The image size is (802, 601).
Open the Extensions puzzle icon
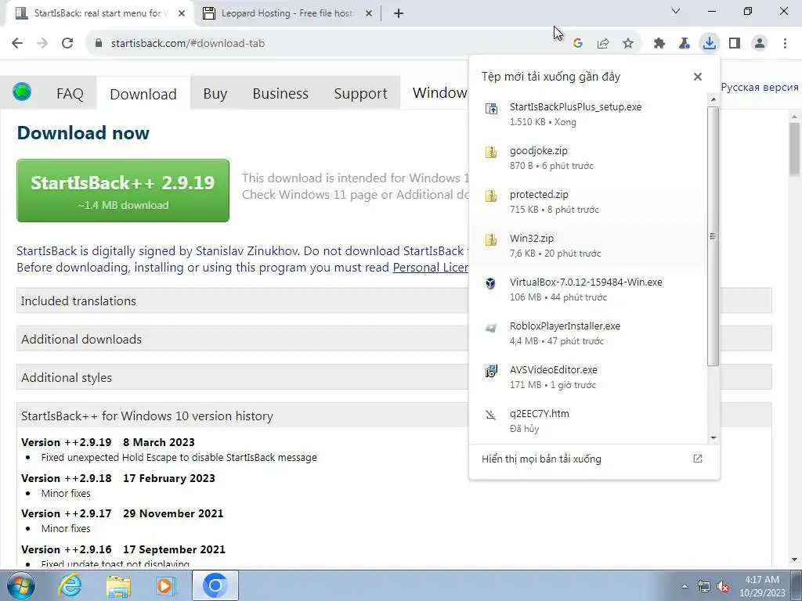(659, 44)
